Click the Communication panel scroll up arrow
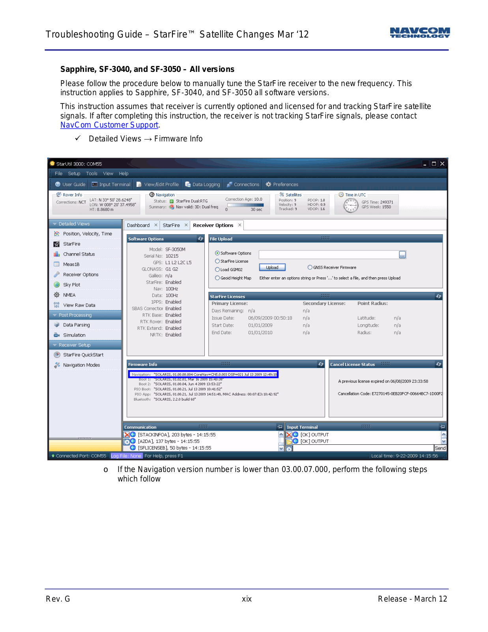This screenshot has height=632, width=488. (x=281, y=434)
